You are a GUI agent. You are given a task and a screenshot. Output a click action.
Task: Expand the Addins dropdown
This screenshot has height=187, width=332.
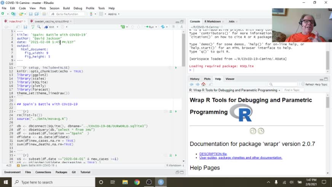point(114,14)
